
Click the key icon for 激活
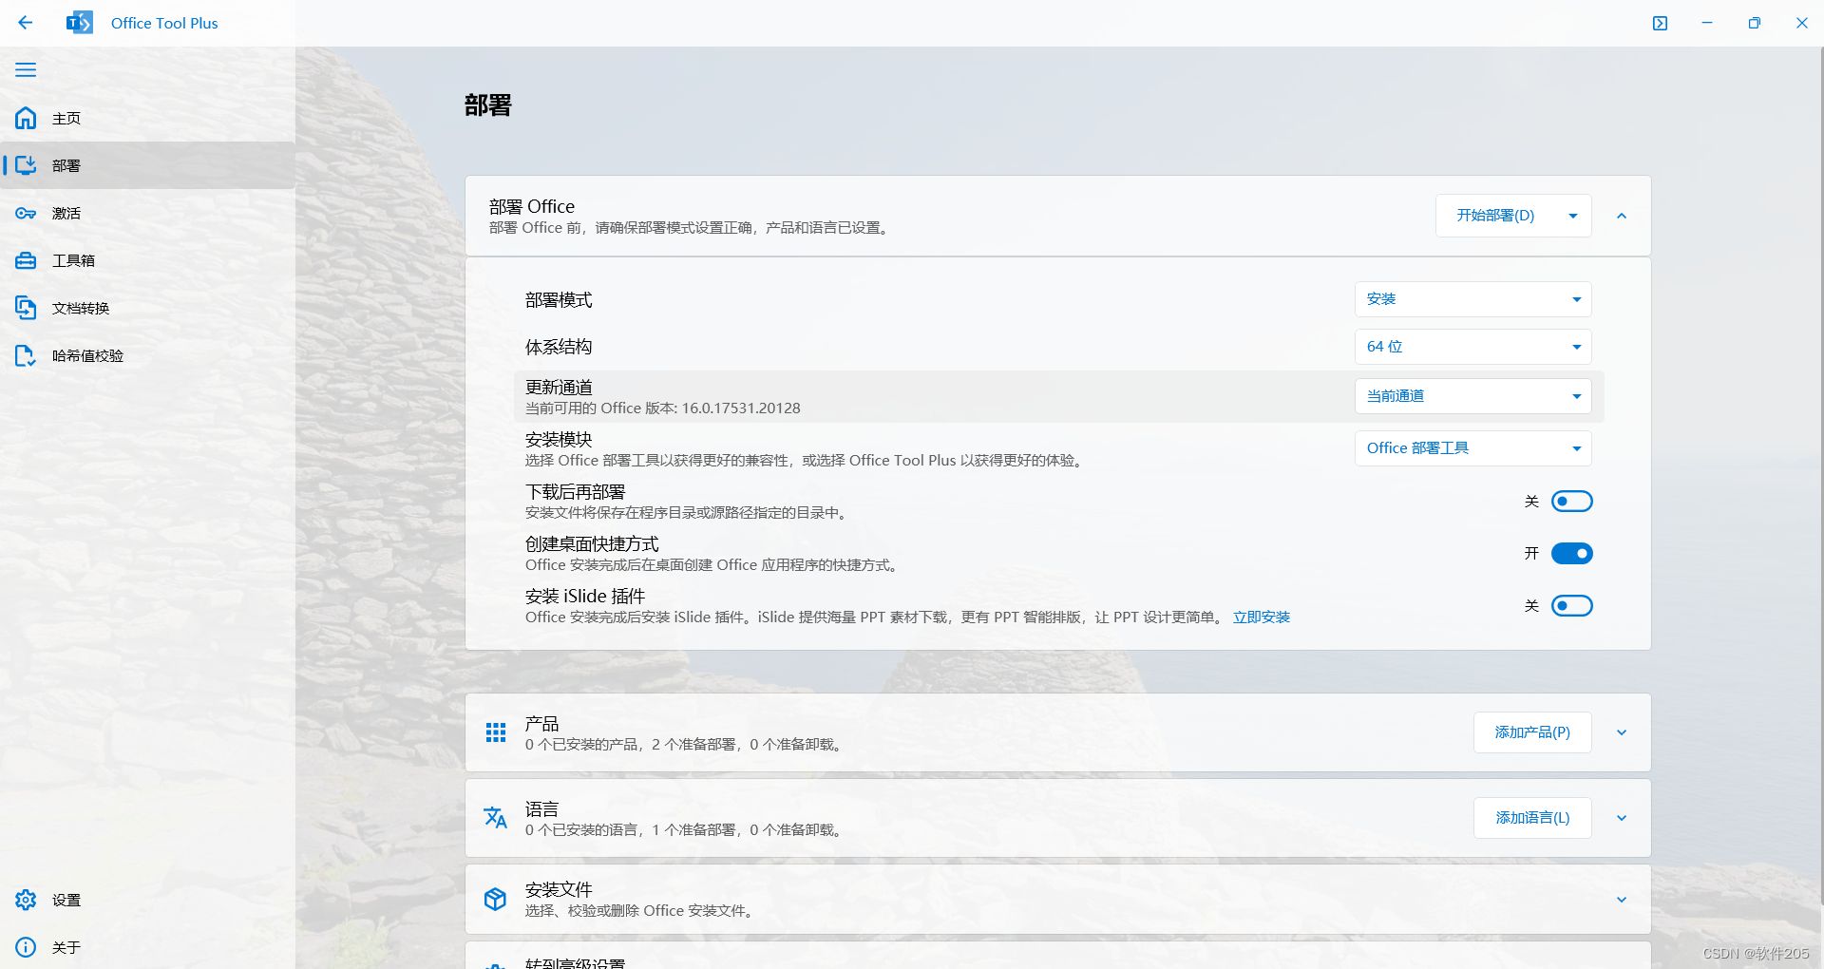[x=26, y=213]
